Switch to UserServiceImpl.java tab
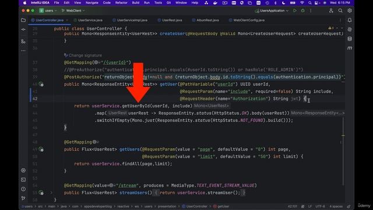373x210 pixels. pyautogui.click(x=130, y=20)
